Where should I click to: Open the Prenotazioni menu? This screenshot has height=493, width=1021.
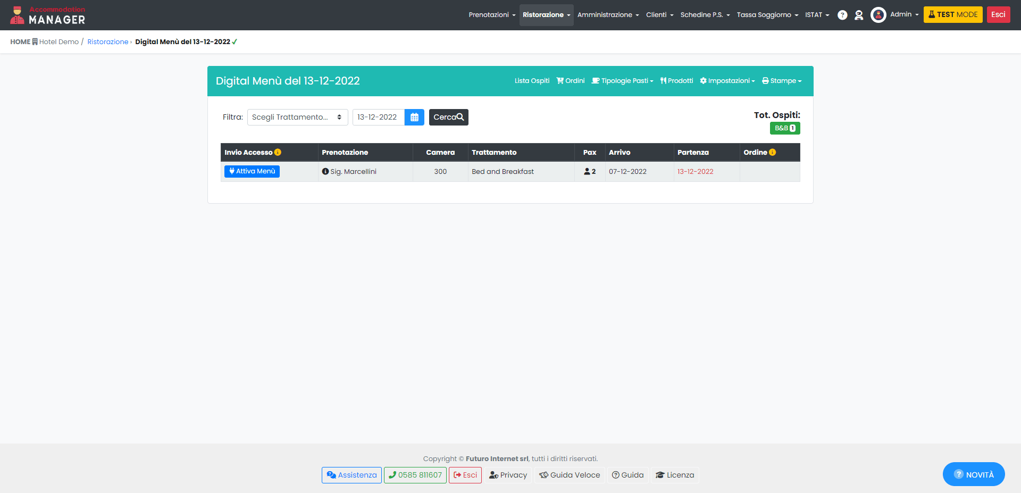tap(492, 15)
